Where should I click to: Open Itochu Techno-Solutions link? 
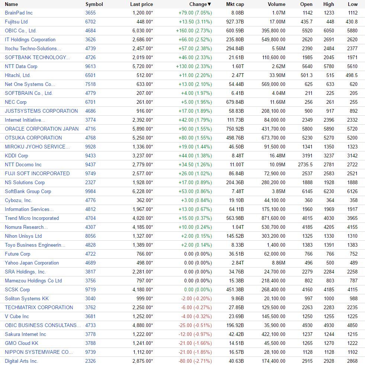point(33,48)
